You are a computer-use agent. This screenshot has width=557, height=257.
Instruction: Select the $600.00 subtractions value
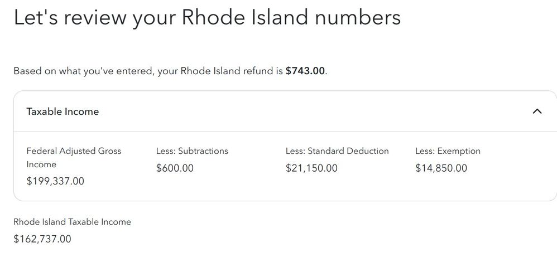tap(175, 168)
